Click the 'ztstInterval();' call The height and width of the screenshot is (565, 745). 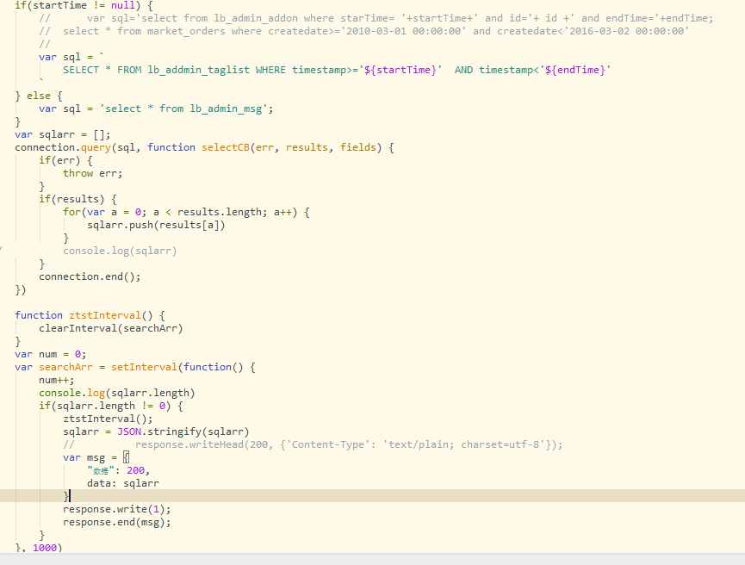tap(108, 419)
